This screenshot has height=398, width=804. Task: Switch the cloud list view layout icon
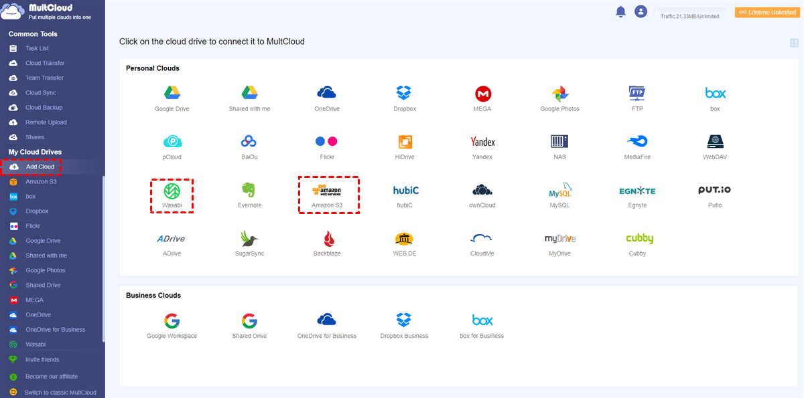coord(795,43)
